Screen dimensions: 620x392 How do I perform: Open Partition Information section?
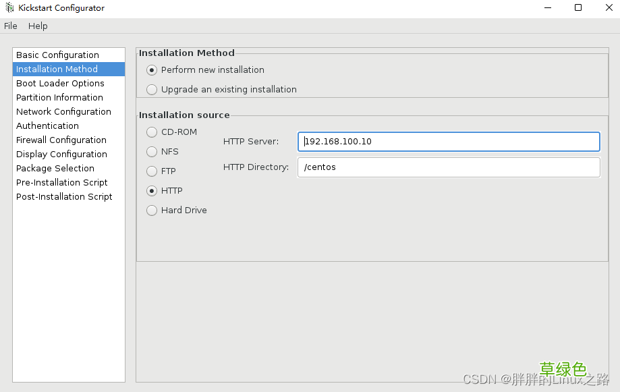59,97
